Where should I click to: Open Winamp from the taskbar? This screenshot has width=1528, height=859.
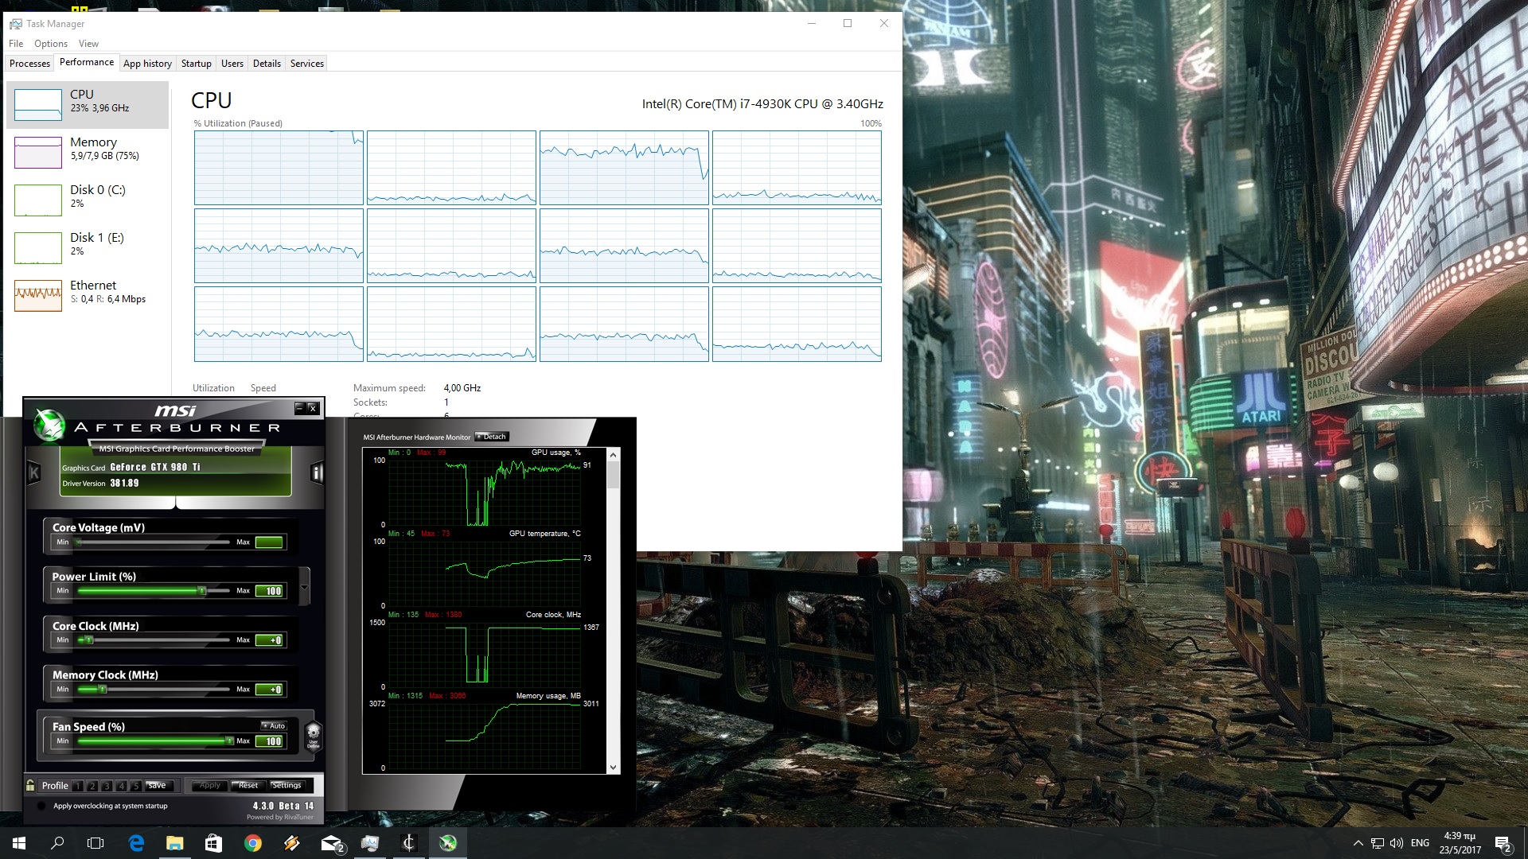tap(292, 843)
